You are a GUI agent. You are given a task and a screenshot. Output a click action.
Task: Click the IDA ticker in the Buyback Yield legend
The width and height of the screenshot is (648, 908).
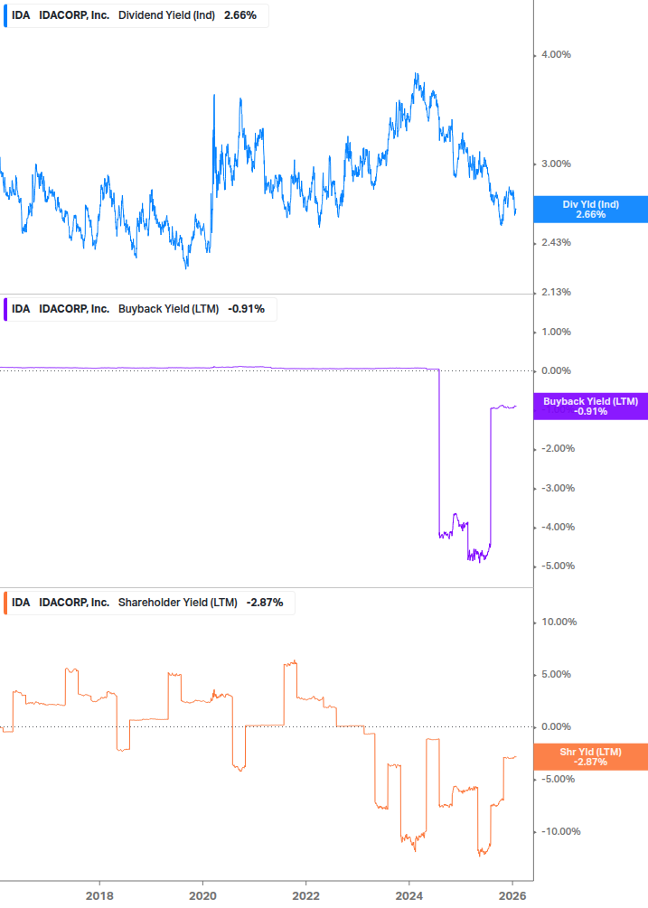pyautogui.click(x=21, y=309)
